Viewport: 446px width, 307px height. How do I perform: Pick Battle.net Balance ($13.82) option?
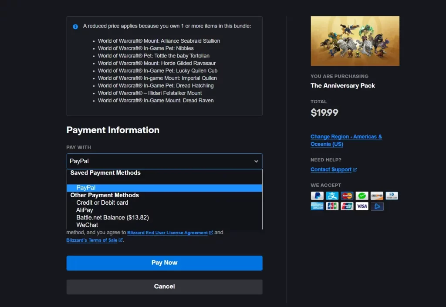[112, 217]
